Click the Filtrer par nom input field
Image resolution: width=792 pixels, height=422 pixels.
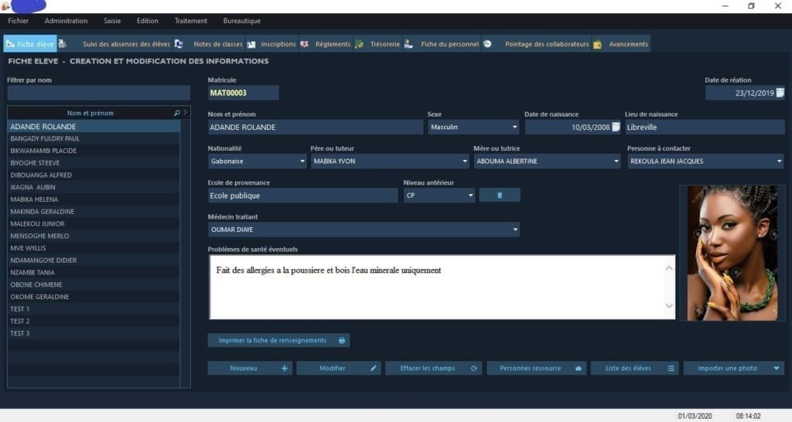coord(98,93)
